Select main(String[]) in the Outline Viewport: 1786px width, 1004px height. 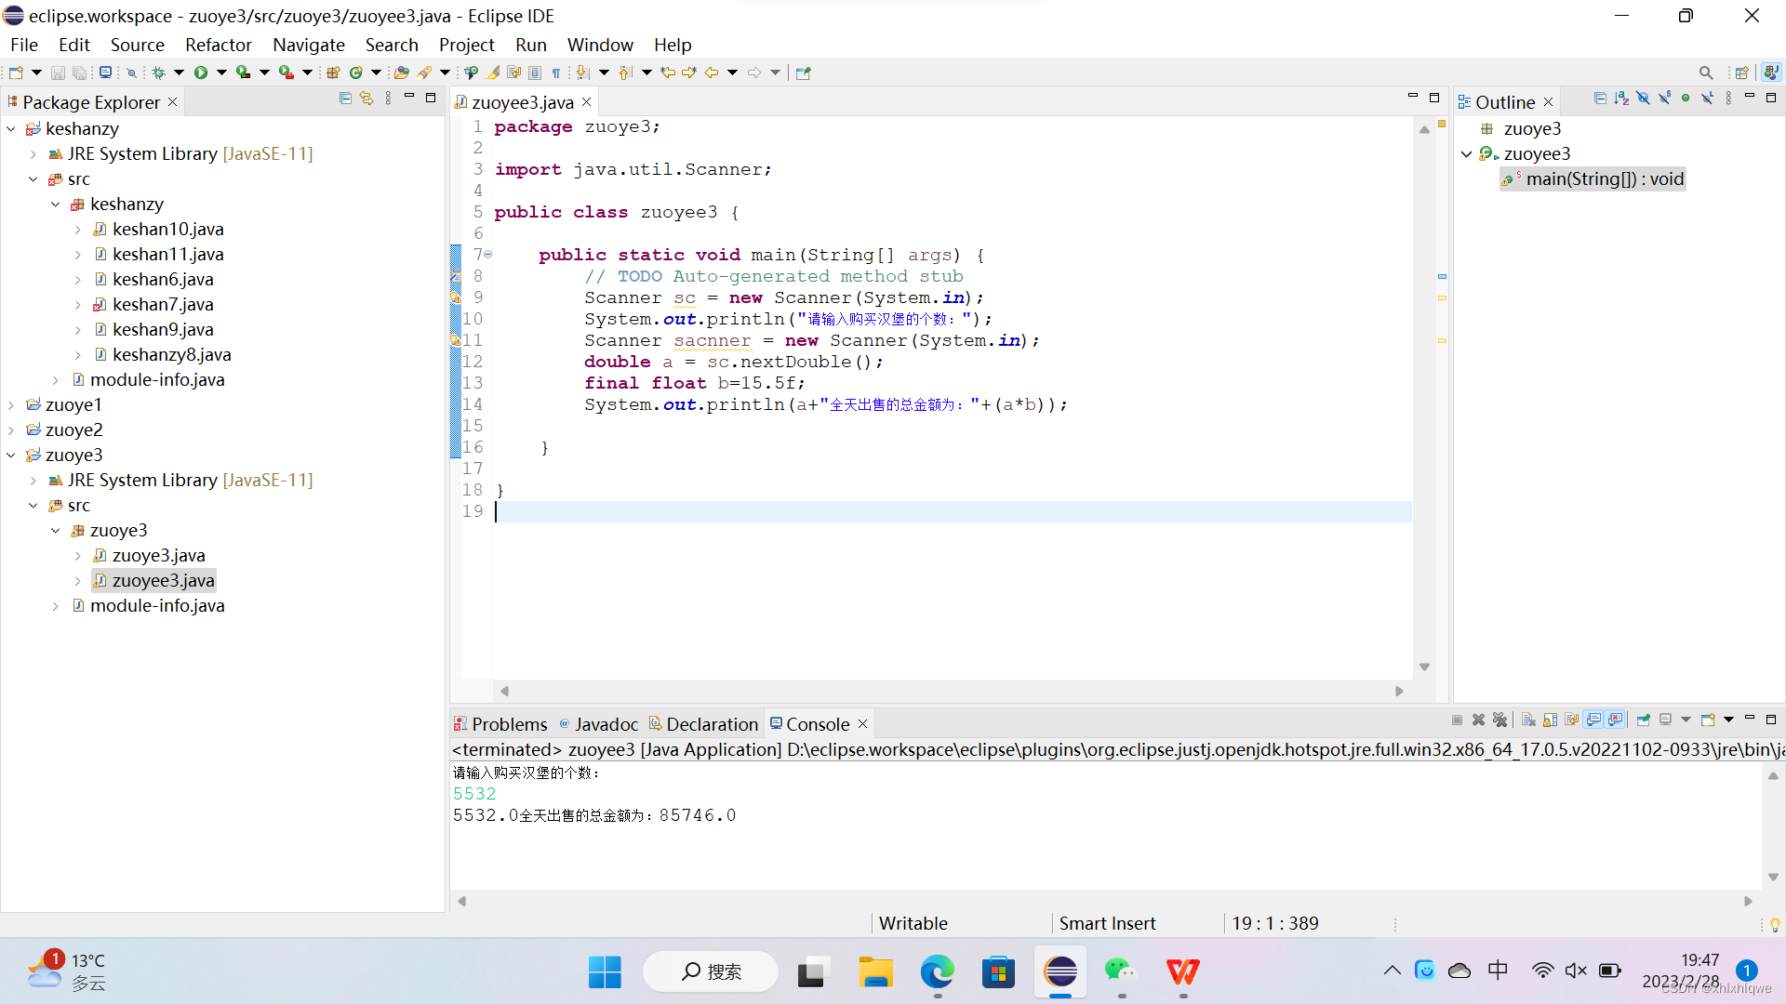1604,179
